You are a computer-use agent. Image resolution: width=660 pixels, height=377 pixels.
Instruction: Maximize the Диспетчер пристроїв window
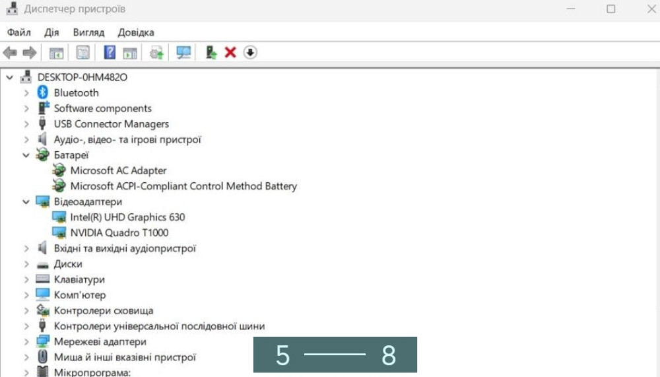click(610, 9)
